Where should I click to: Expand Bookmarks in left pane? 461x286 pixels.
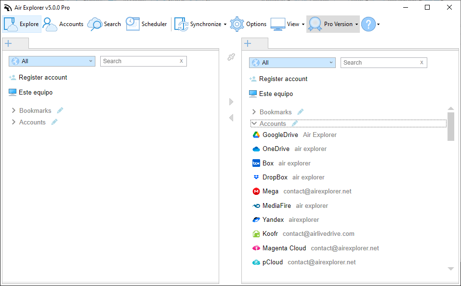tap(13, 110)
